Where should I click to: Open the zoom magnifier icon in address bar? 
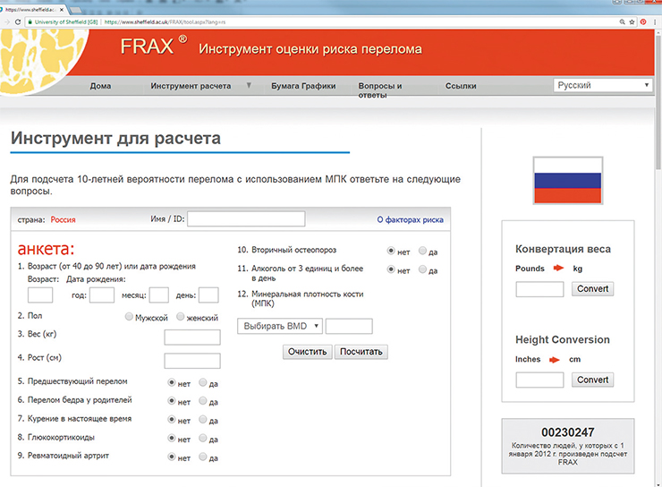(622, 22)
